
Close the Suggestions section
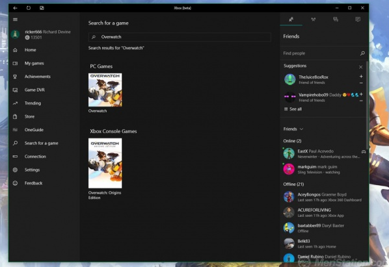(x=361, y=67)
